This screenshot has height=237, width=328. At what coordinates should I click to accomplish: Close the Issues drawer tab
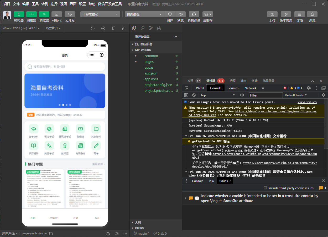[x=230, y=181]
